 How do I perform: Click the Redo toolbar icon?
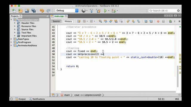(48, 11)
